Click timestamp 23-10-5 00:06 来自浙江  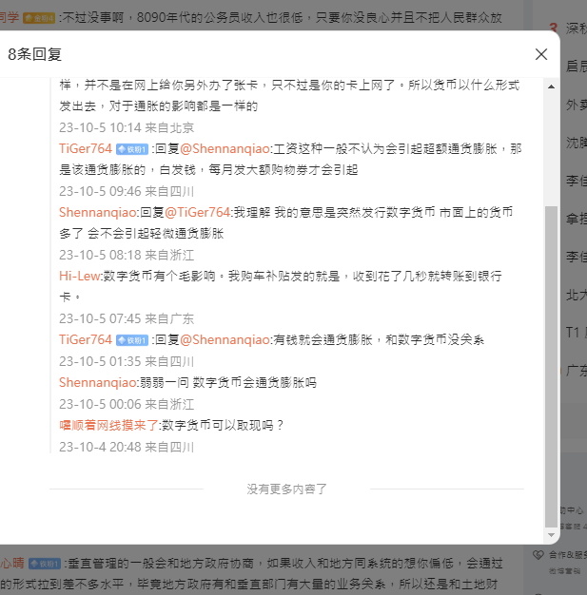[x=127, y=404]
